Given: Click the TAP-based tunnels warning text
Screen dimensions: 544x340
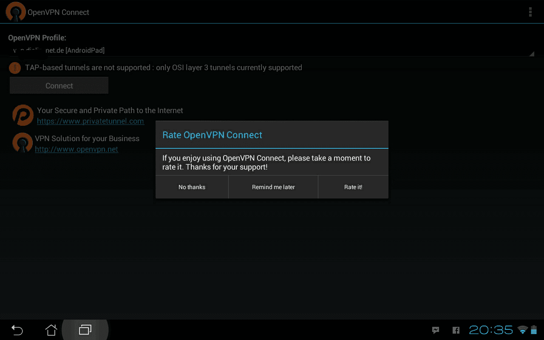Looking at the screenshot, I should click(164, 68).
